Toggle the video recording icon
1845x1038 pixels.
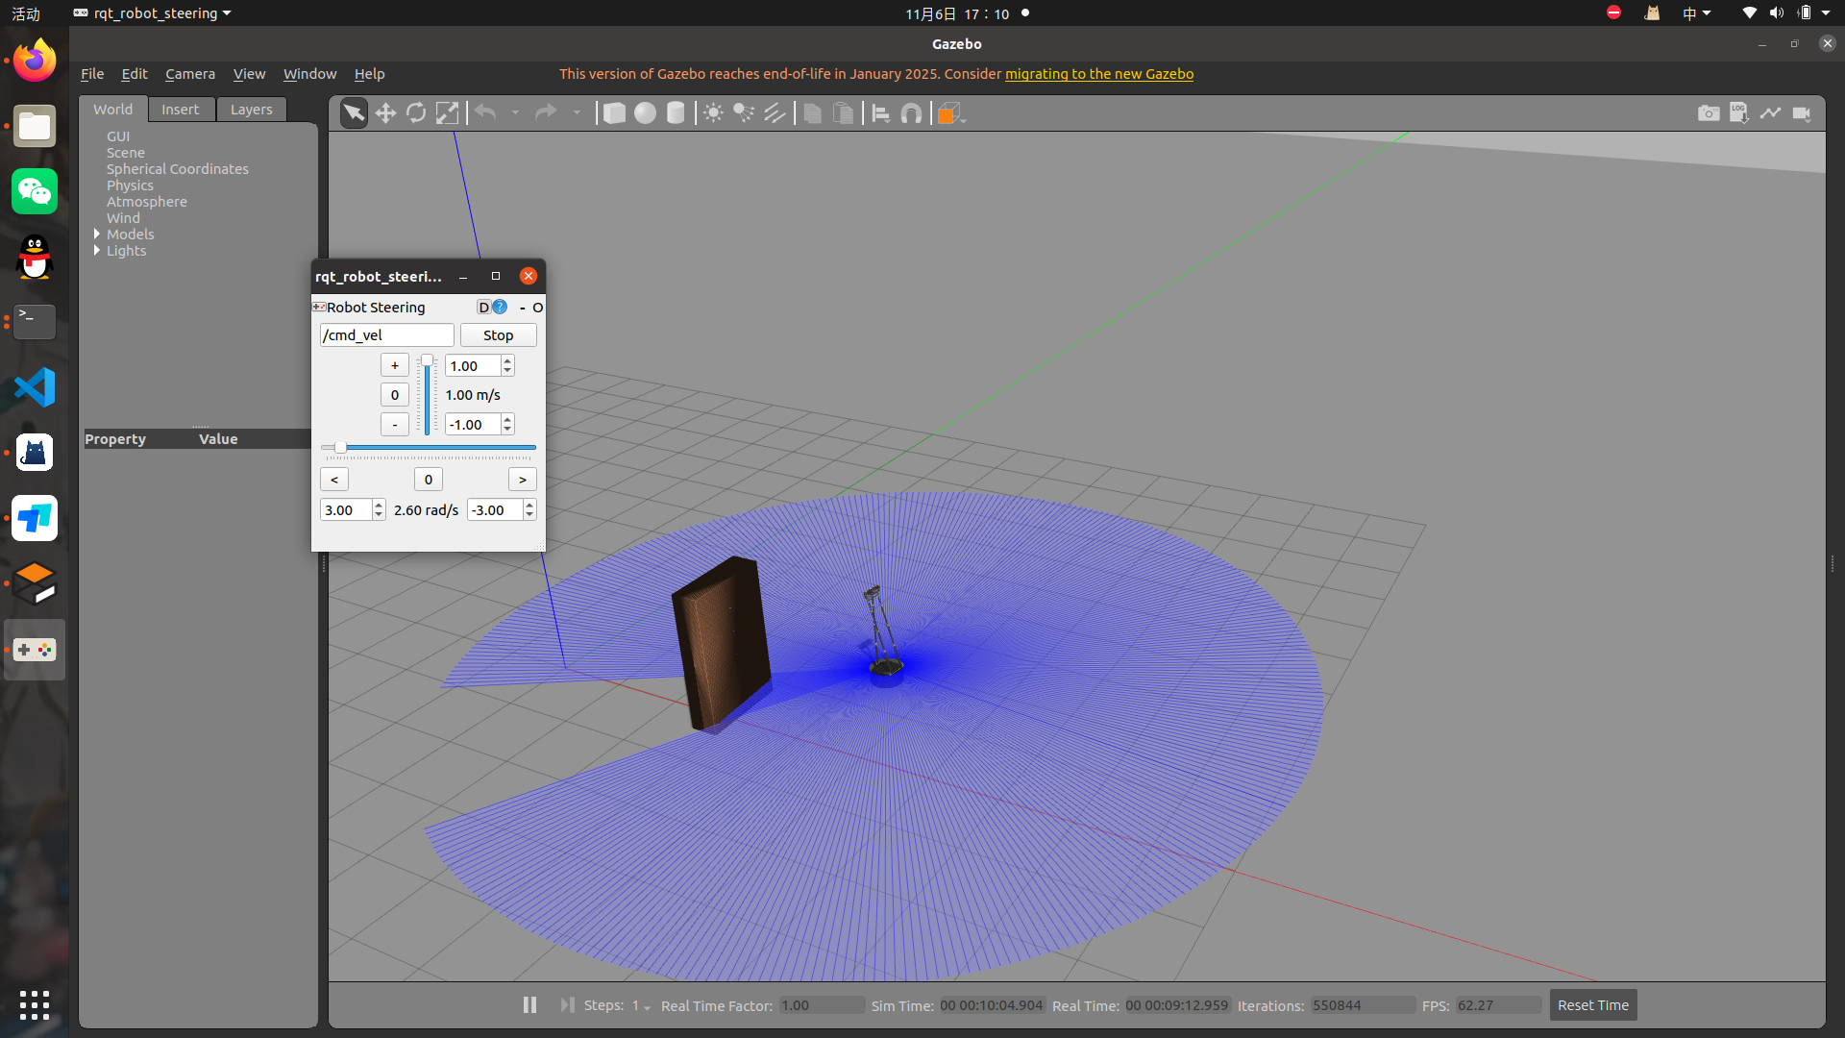click(1802, 113)
